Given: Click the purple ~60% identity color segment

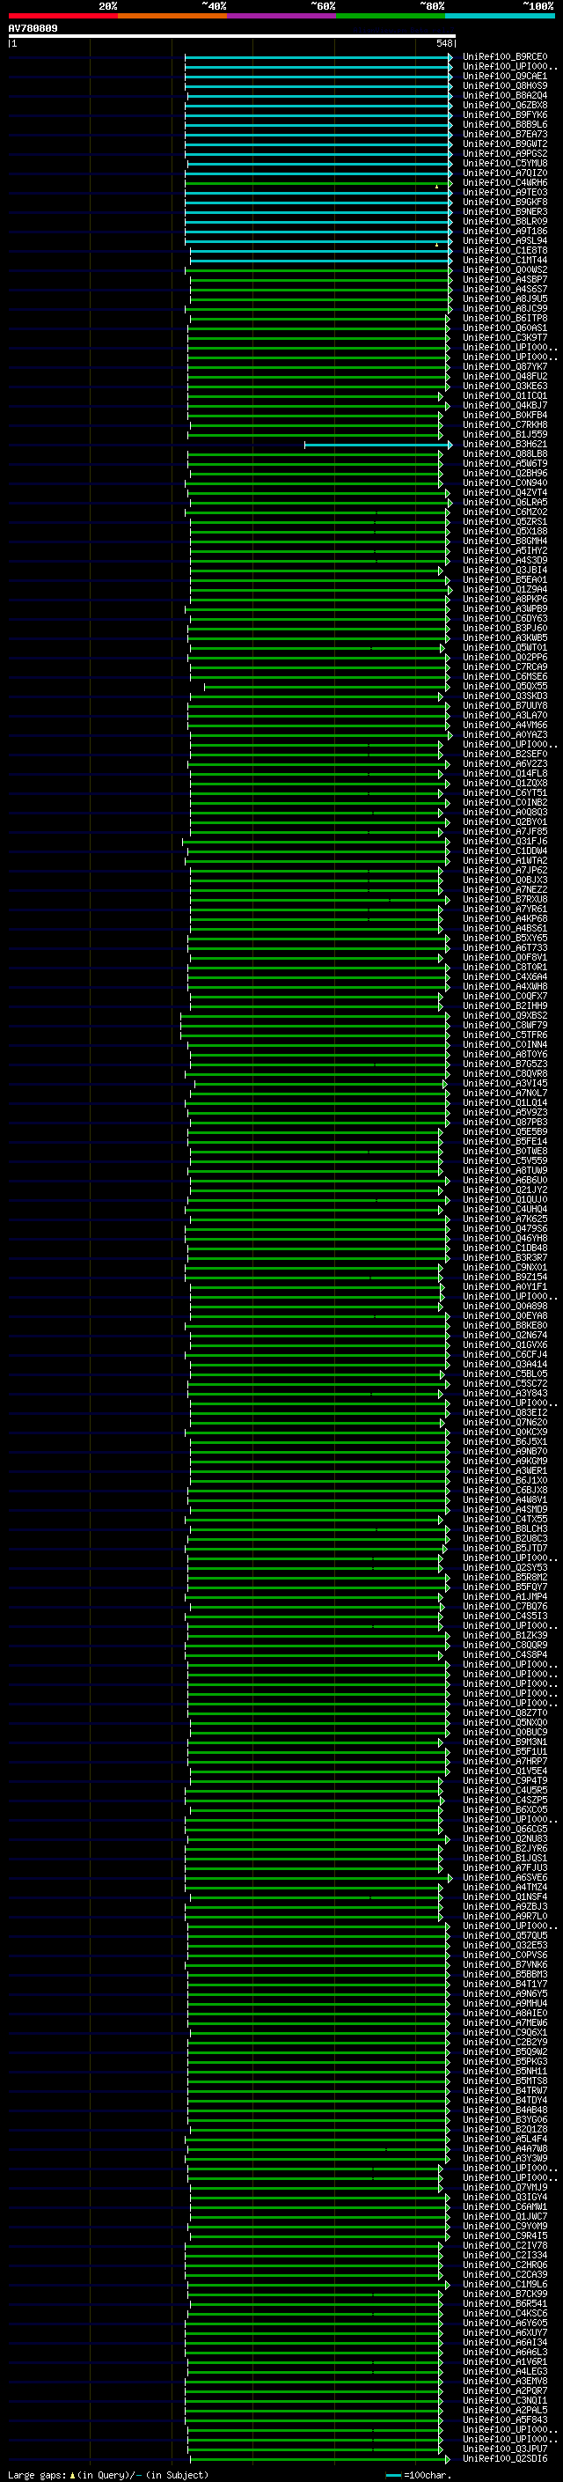Looking at the screenshot, I should click(281, 16).
